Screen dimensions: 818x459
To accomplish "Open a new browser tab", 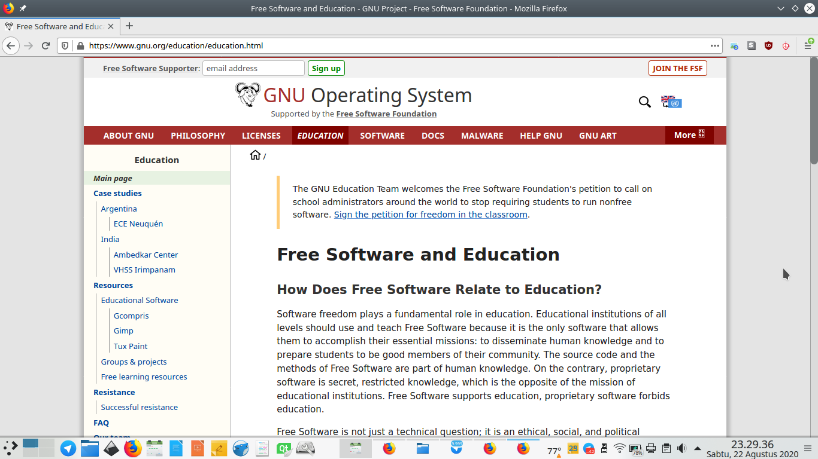I will (x=129, y=26).
